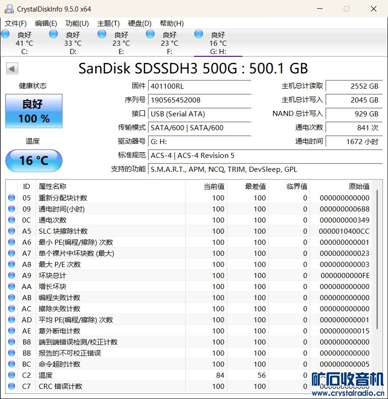Click the 支持的功能 features field
The width and height of the screenshot is (388, 399).
[x=265, y=169]
